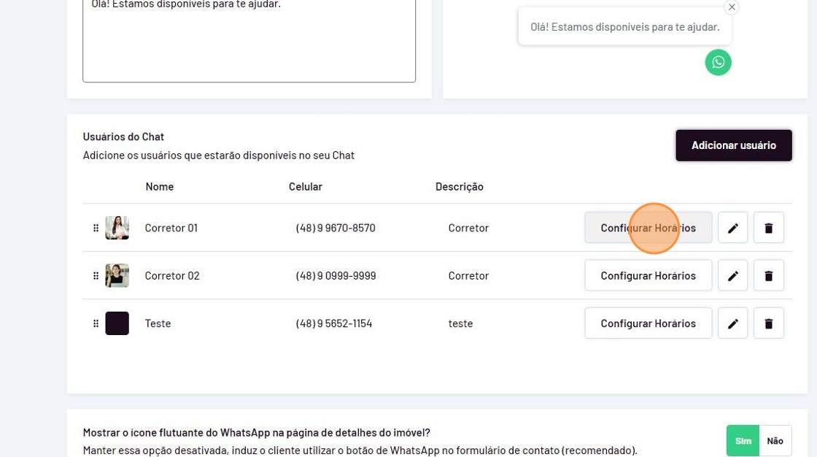Delete Corretor 01 using trash icon
The image size is (817, 457).
coord(768,228)
